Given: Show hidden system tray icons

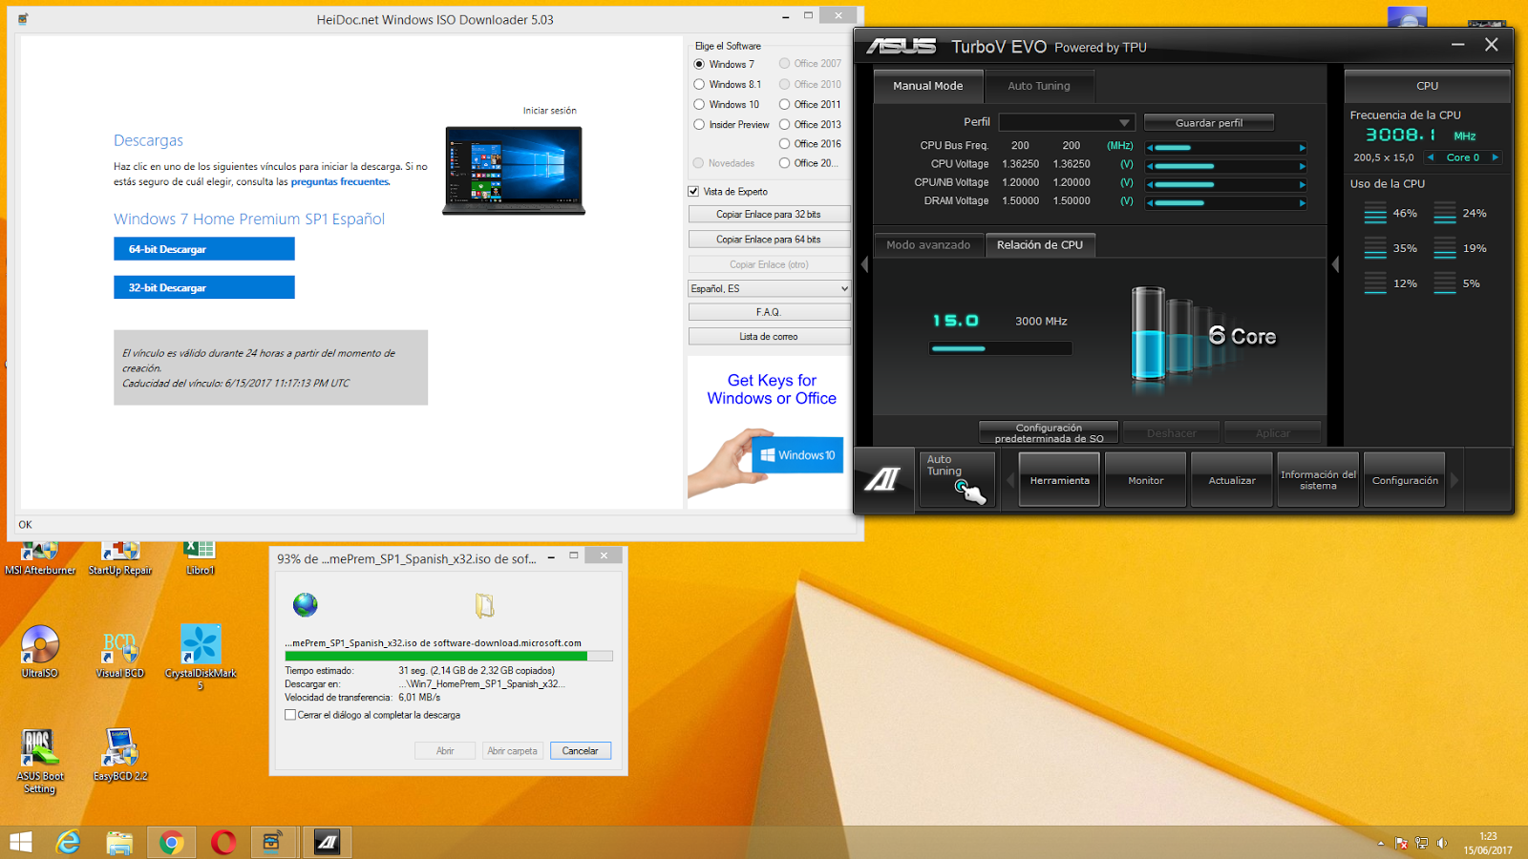Looking at the screenshot, I should point(1380,843).
